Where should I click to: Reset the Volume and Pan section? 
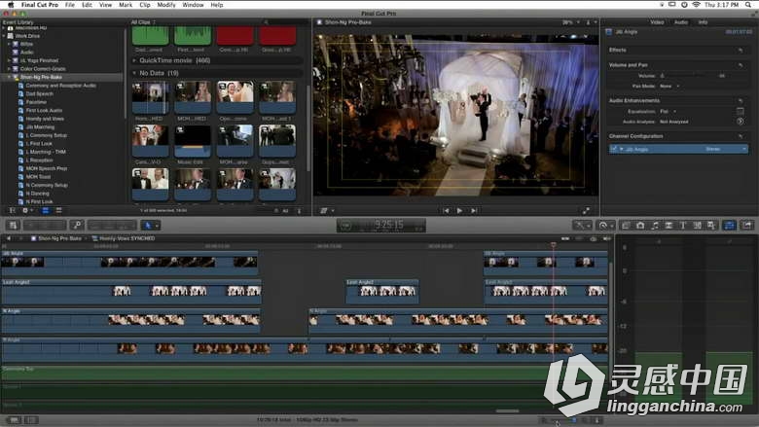pos(741,65)
